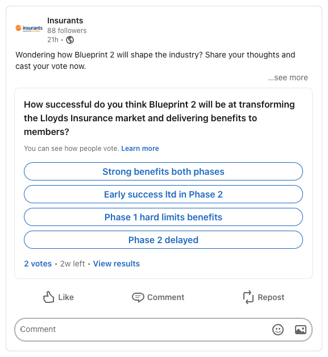Vote for Early success ltd in Phase 2
Viewport: 328px width, 357px height.
163,194
